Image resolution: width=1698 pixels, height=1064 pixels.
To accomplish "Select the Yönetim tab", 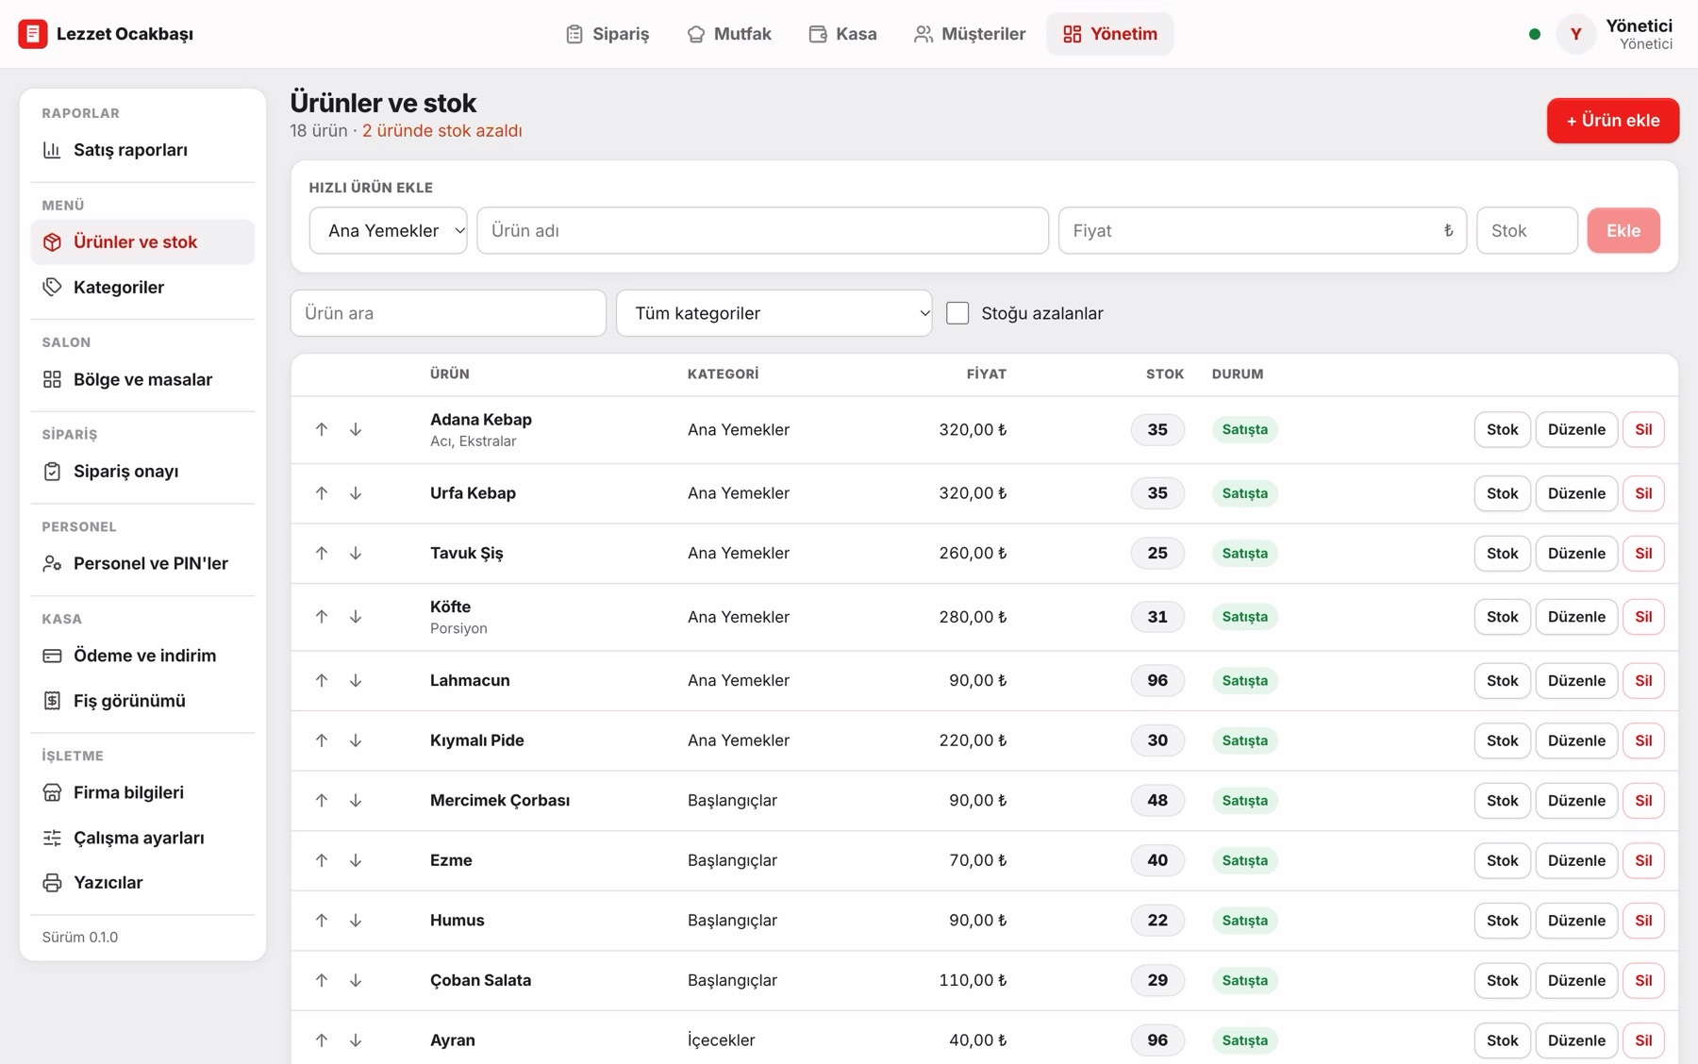I will click(1109, 34).
